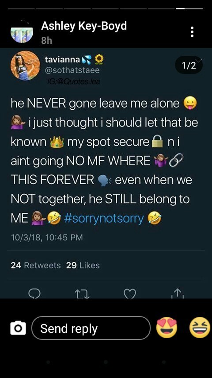The image size is (212, 378).
Task: Click inside the Send reply field
Action: pyautogui.click(x=91, y=328)
